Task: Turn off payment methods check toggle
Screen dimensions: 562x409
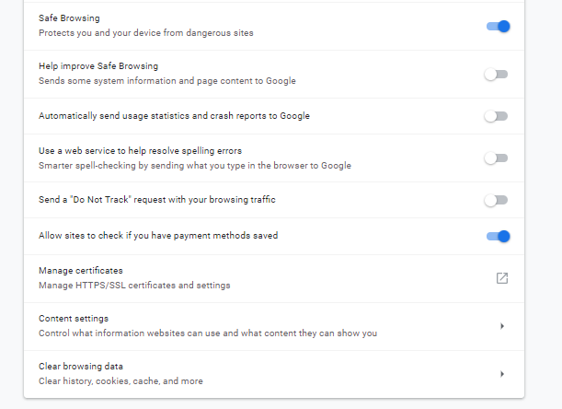Action: point(498,236)
